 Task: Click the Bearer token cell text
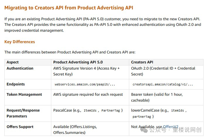(x=157, y=97)
